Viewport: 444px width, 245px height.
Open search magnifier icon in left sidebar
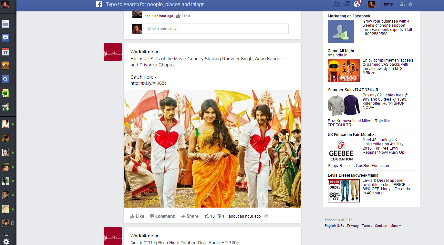coord(5,79)
